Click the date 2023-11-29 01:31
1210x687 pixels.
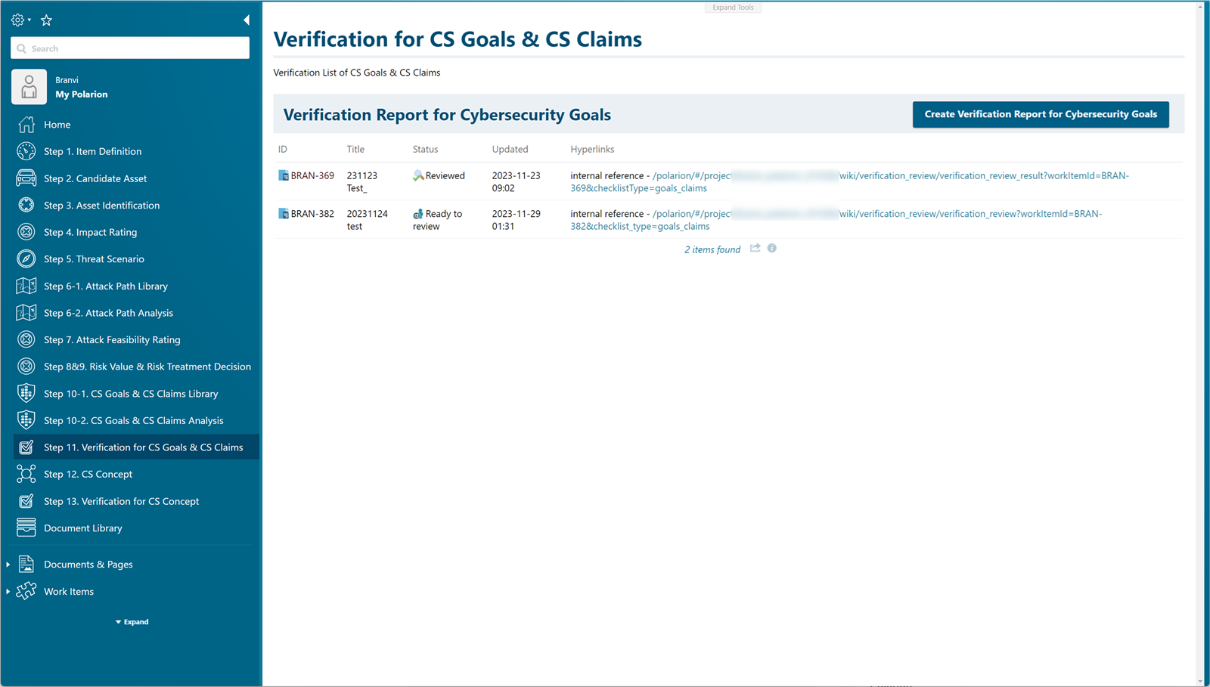517,220
